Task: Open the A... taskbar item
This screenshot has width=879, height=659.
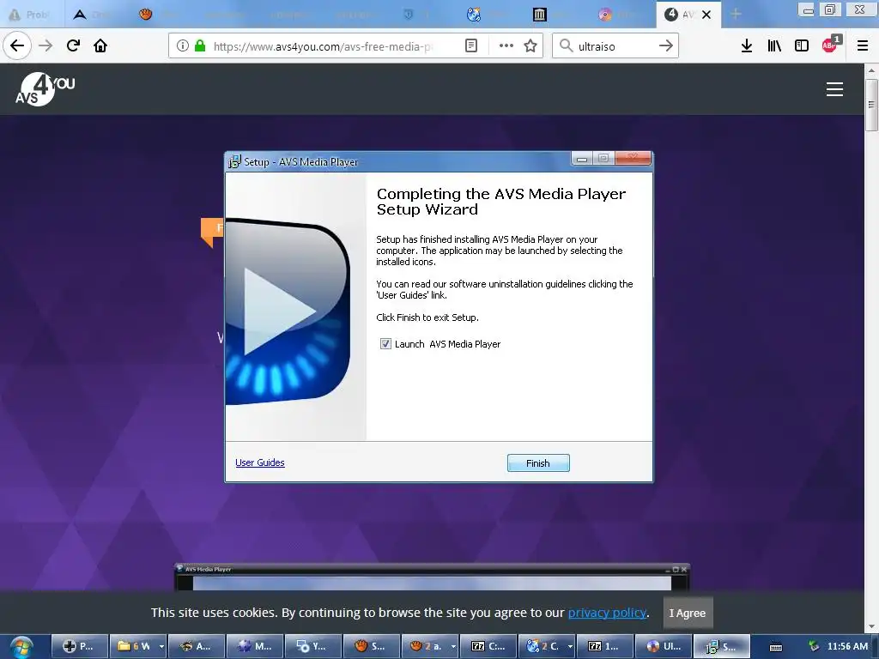Action: pos(197,646)
